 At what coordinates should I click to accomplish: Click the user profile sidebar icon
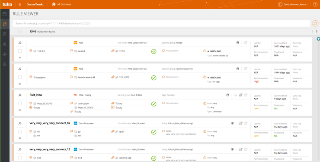coord(4,44)
